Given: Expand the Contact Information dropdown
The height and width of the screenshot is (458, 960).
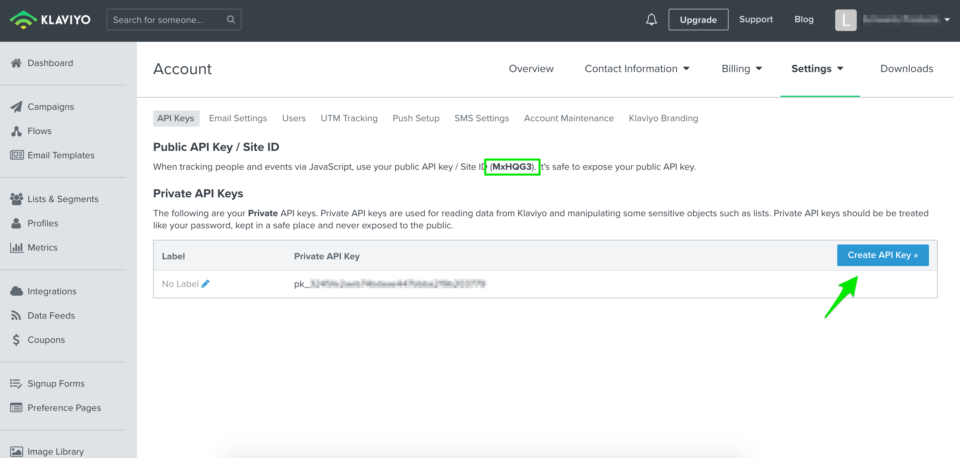Looking at the screenshot, I should point(637,69).
